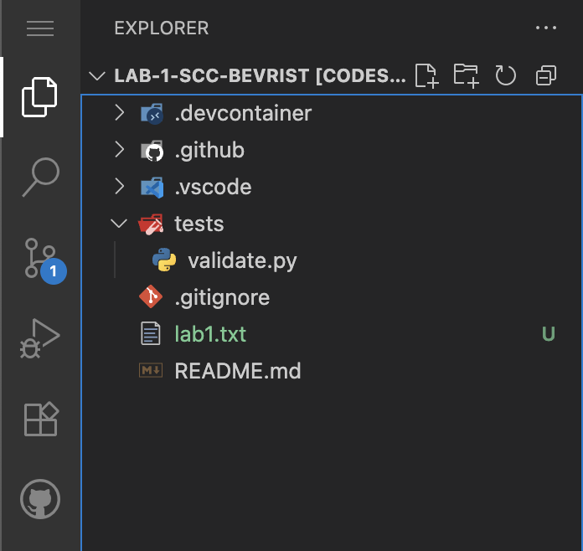Open the hamburger application menu
583x551 pixels.
40,28
